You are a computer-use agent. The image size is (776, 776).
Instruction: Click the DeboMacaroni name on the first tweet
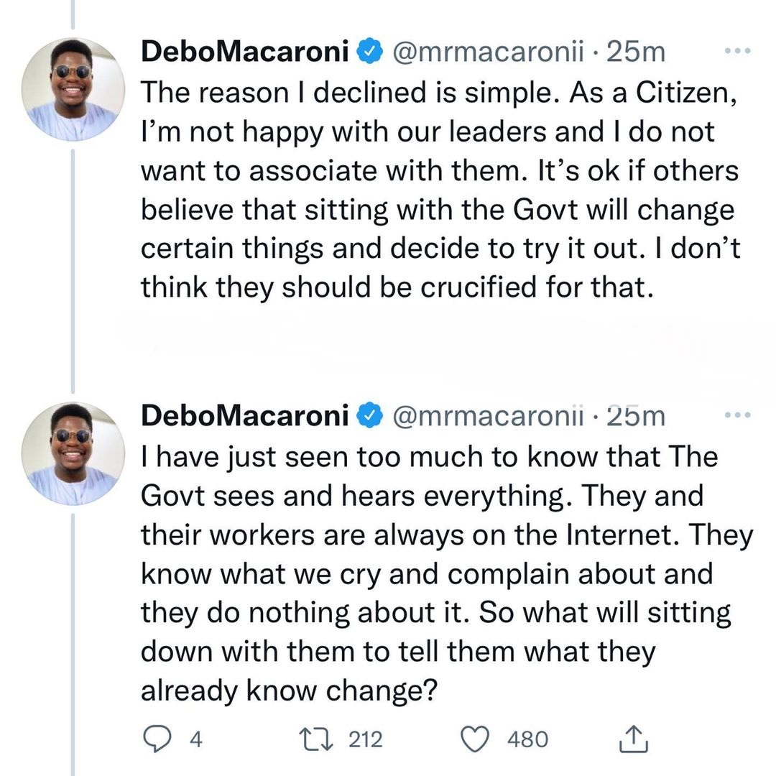coord(245,52)
